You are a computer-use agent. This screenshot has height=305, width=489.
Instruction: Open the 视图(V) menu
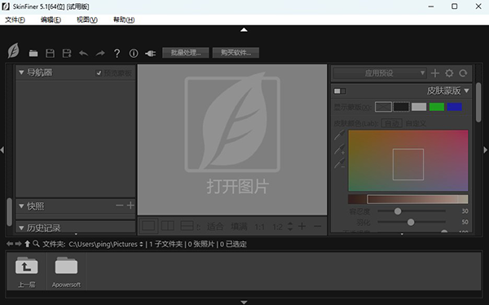click(x=87, y=20)
